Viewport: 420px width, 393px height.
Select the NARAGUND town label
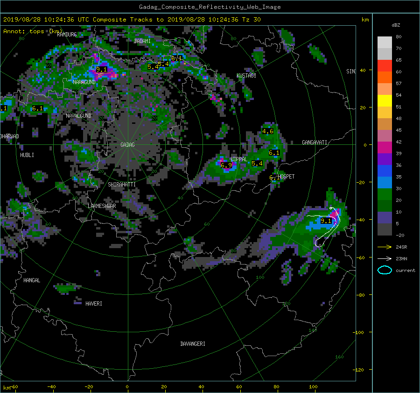(x=84, y=82)
